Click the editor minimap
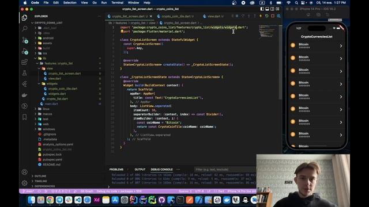The image size is (369, 207). pyautogui.click(x=268, y=32)
